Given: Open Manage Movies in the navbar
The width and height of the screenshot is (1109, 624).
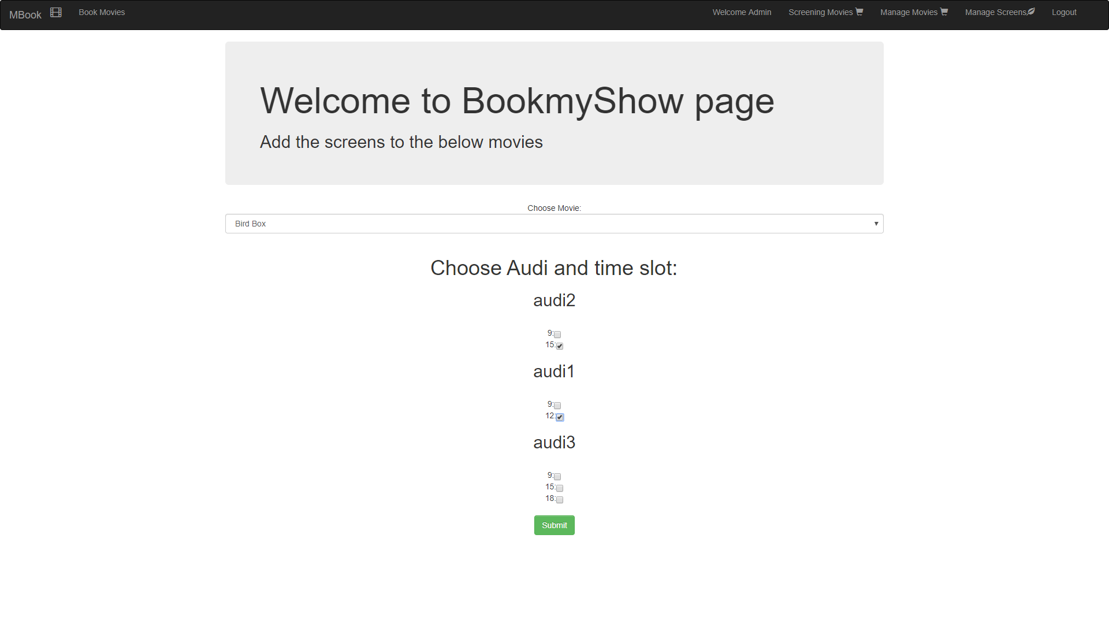Looking at the screenshot, I should [x=914, y=12].
